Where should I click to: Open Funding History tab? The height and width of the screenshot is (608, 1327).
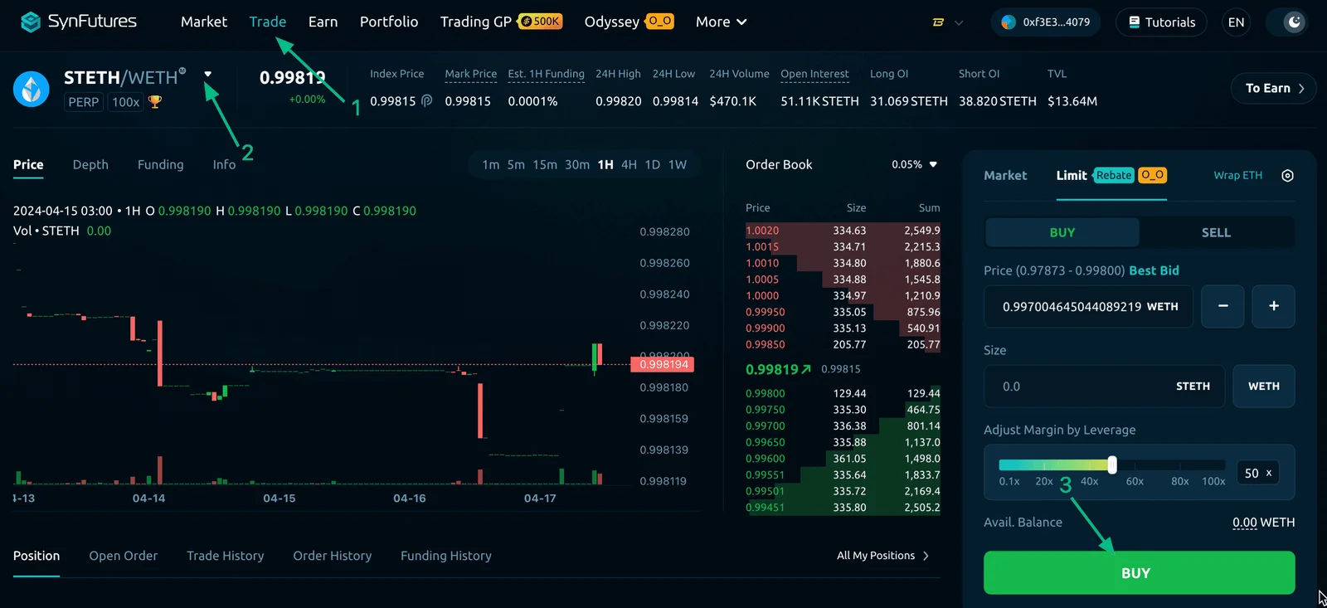tap(446, 556)
